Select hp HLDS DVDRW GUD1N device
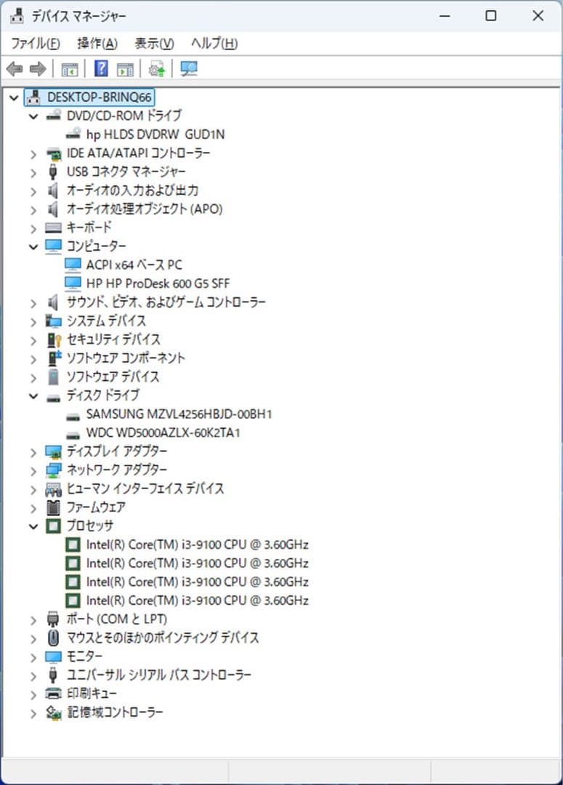The width and height of the screenshot is (563, 785). 155,134
